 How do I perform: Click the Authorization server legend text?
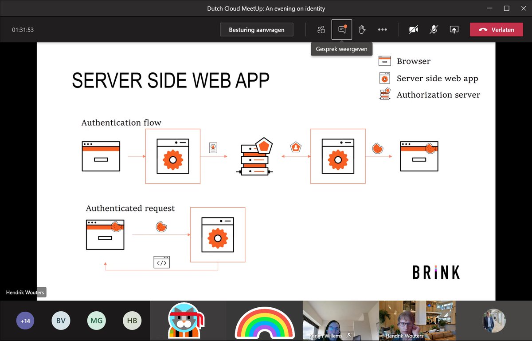[438, 95]
